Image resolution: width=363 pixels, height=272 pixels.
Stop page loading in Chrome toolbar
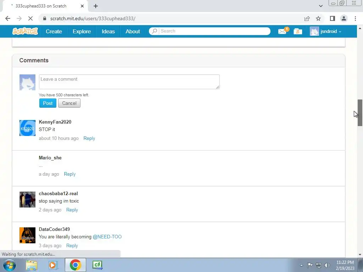pos(30,18)
